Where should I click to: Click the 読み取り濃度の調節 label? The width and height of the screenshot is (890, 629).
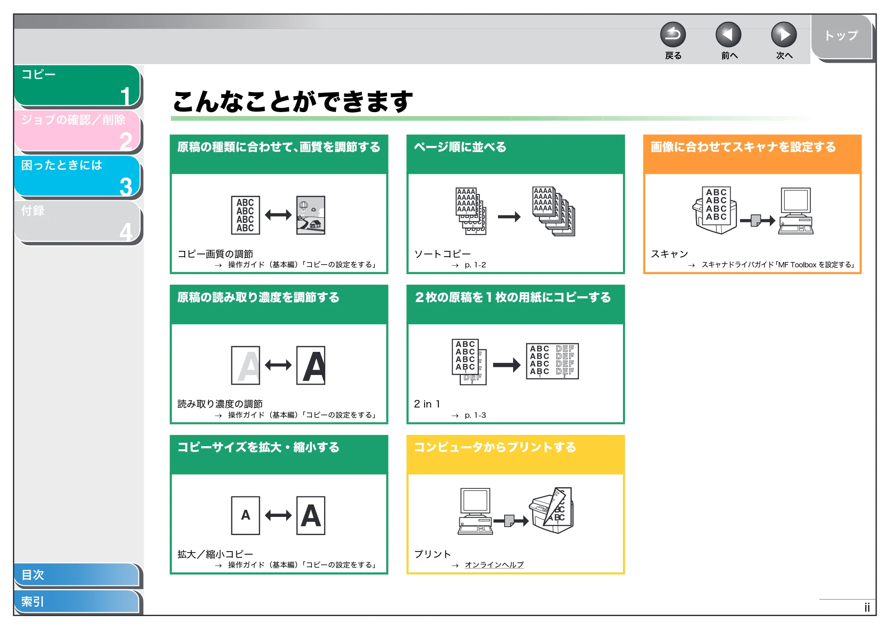pos(220,404)
